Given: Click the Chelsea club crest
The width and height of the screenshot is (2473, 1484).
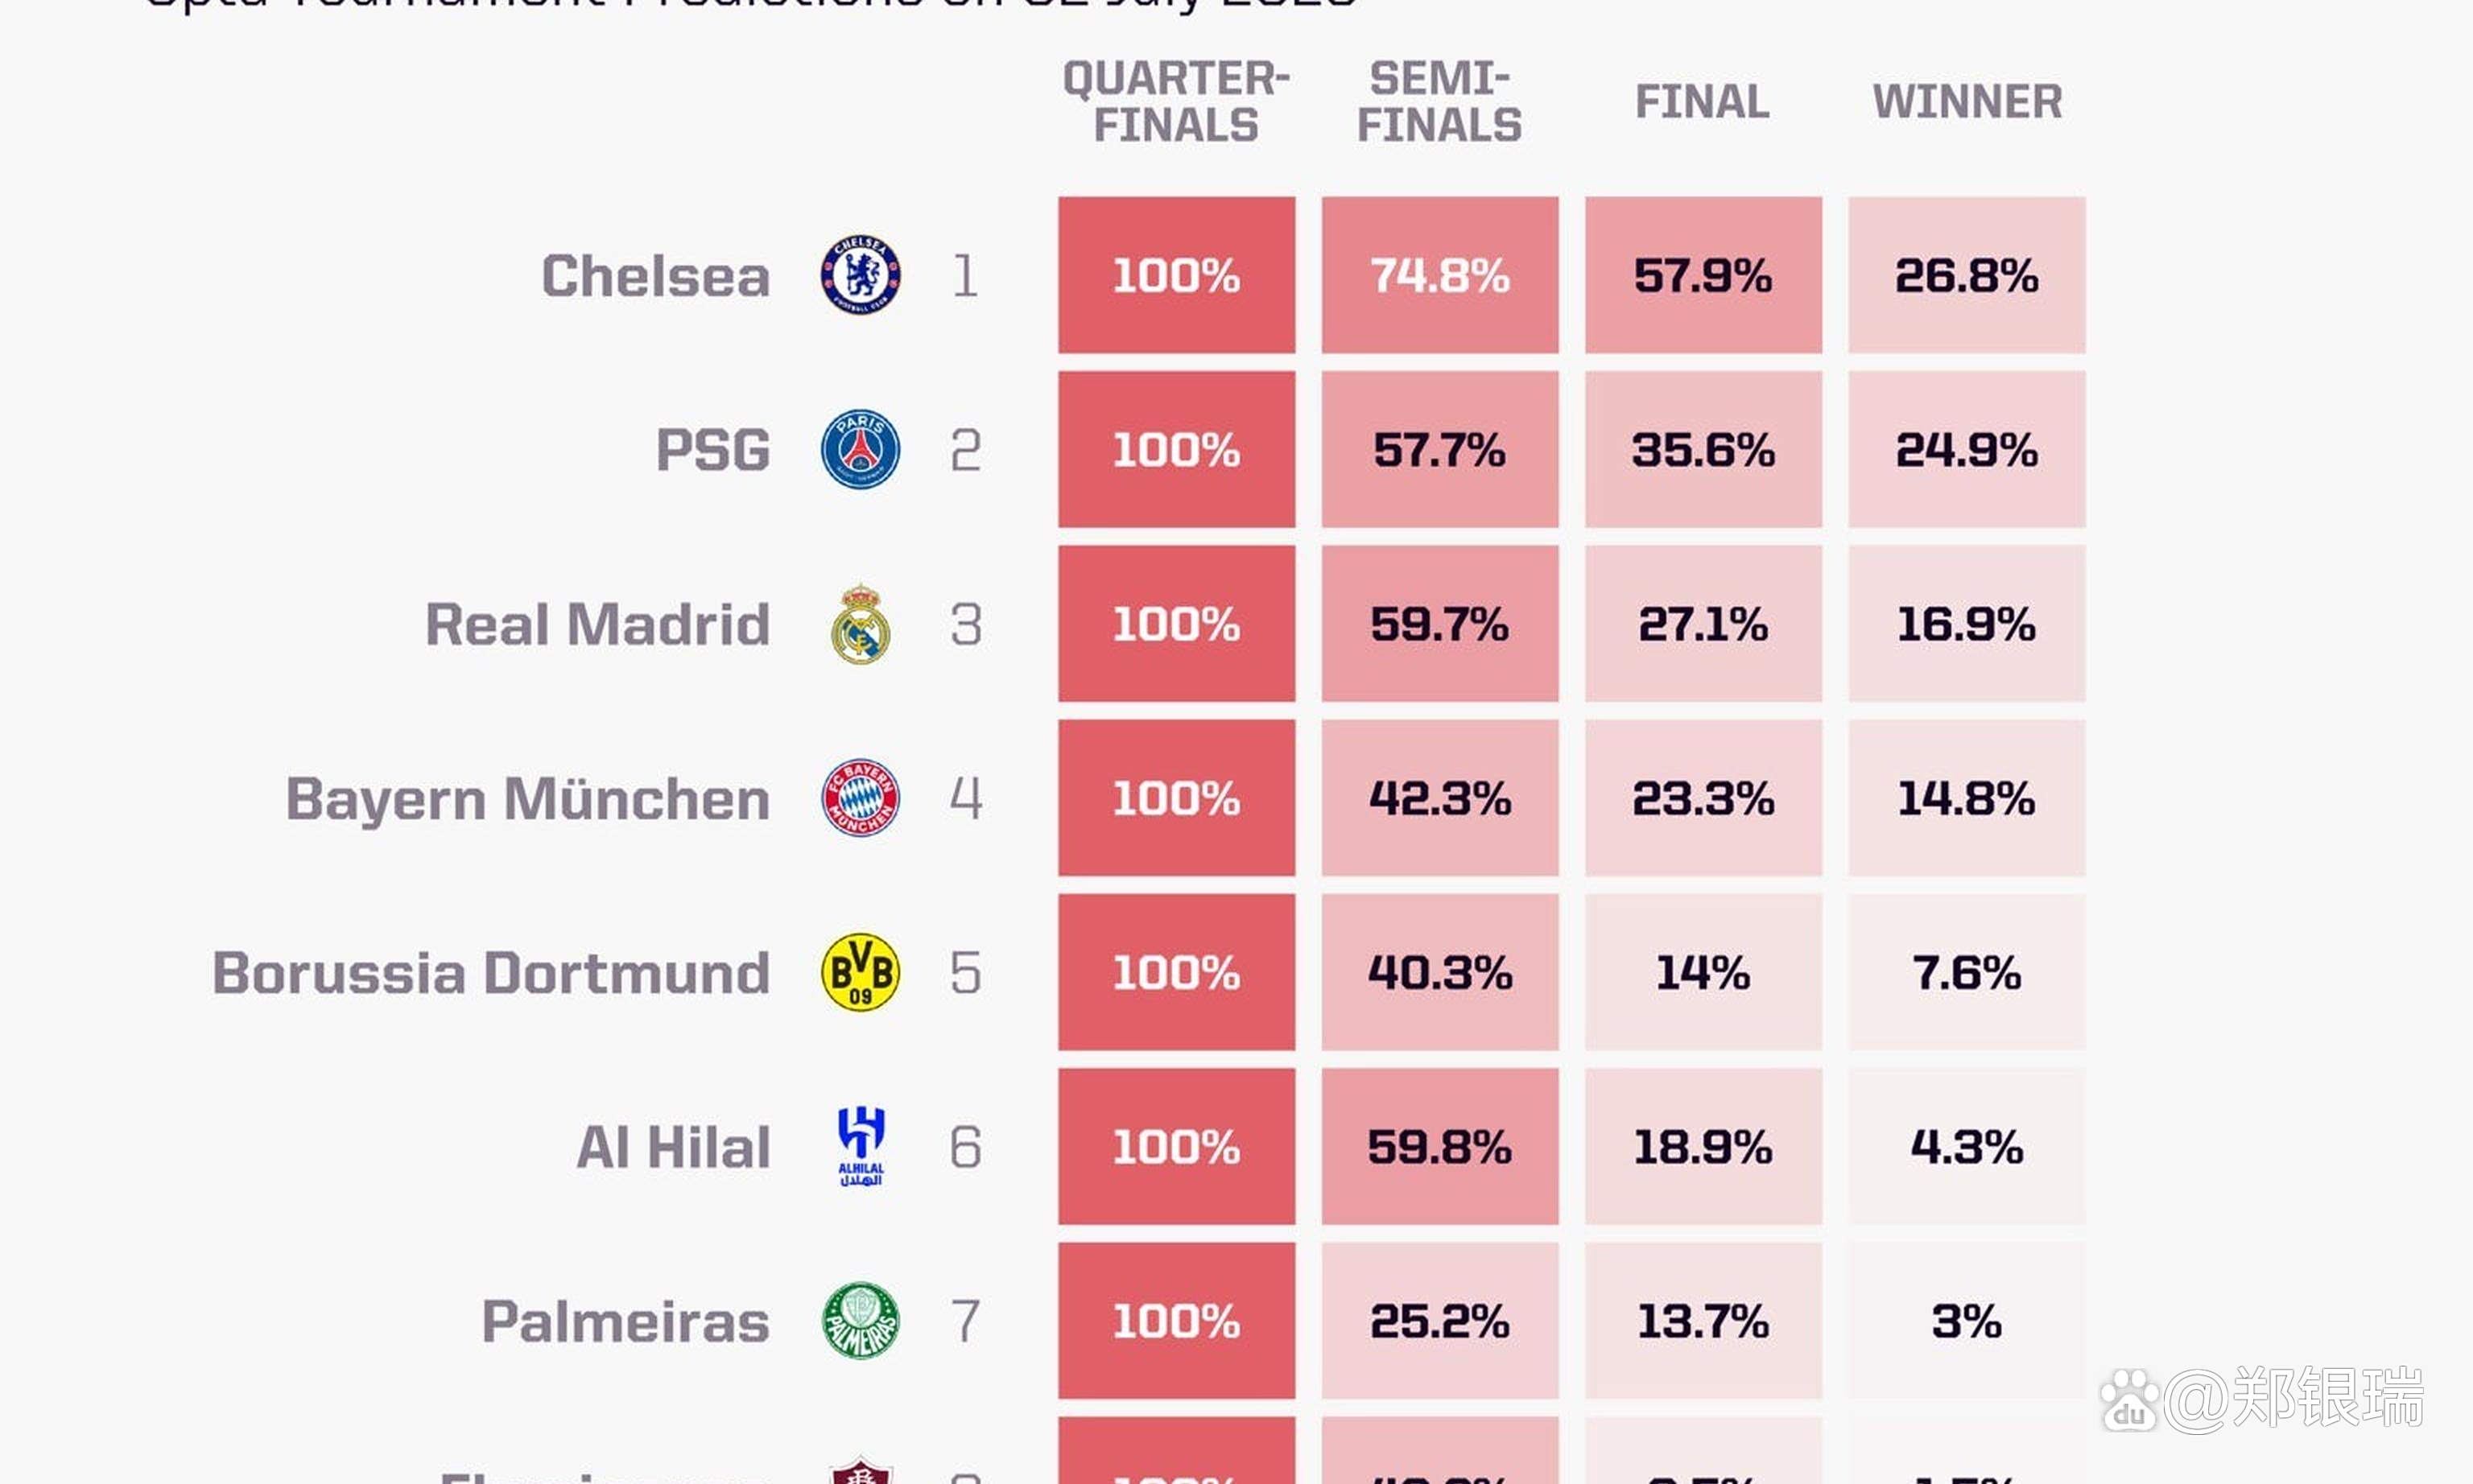Looking at the screenshot, I should (860, 275).
